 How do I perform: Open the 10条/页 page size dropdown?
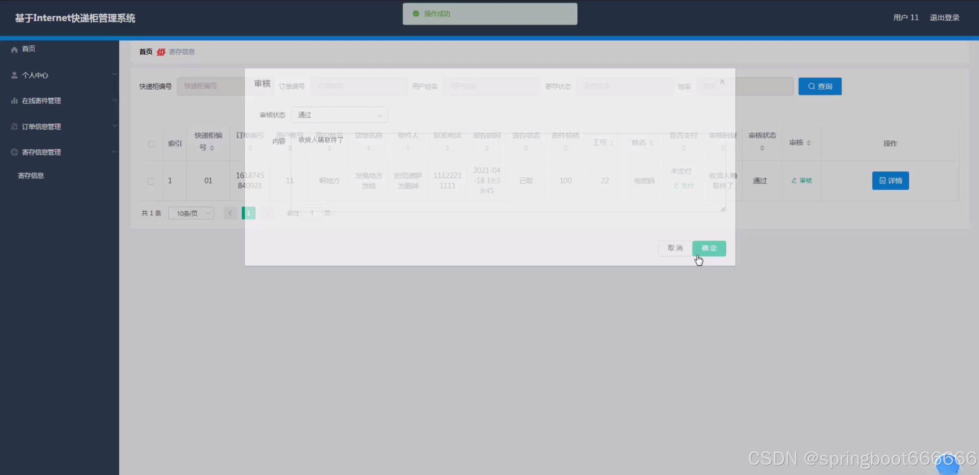pyautogui.click(x=191, y=213)
